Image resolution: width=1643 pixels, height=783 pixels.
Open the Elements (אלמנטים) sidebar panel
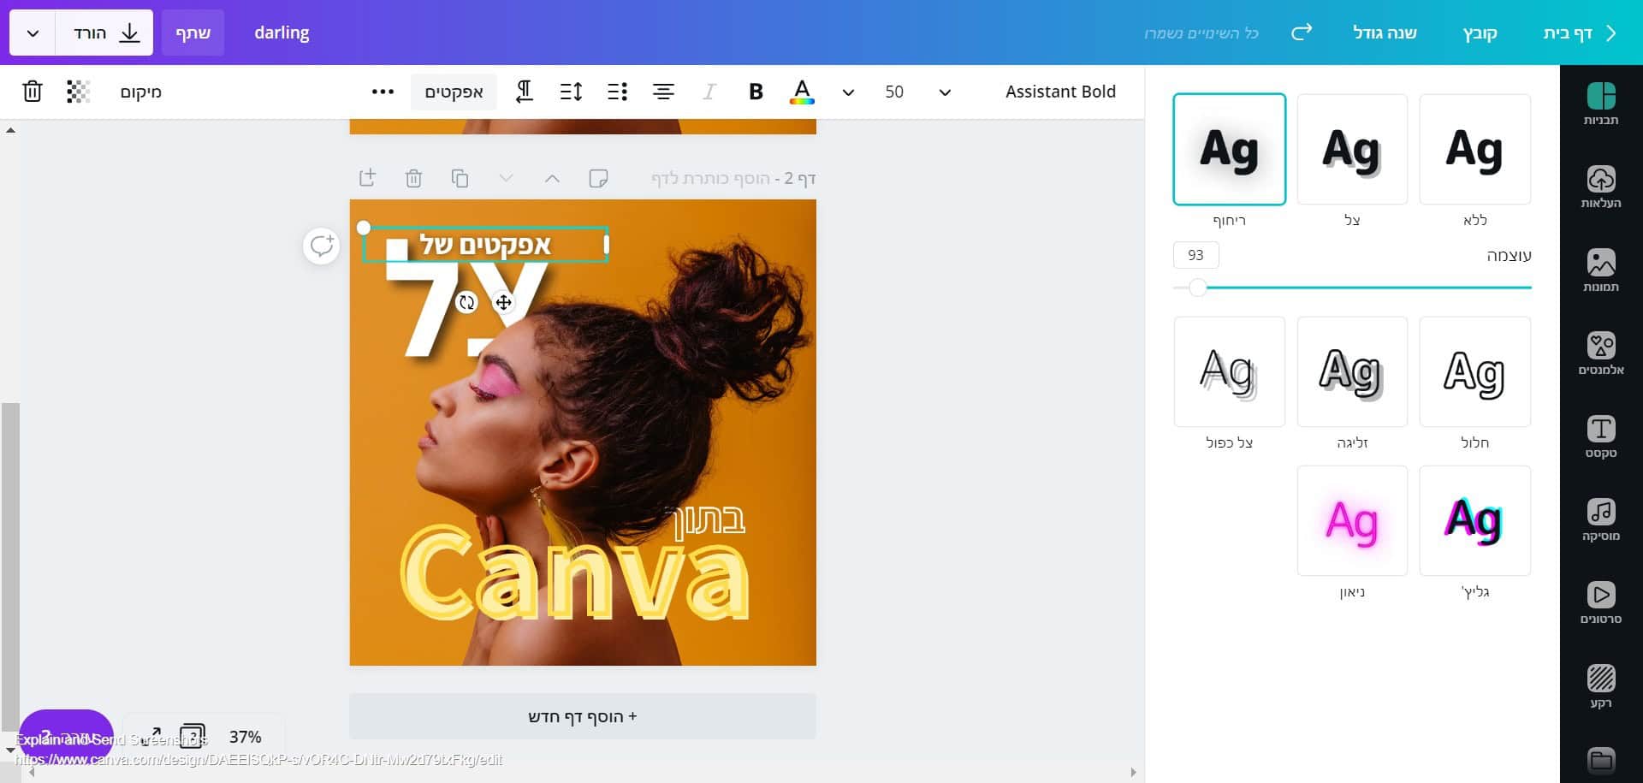[1600, 353]
